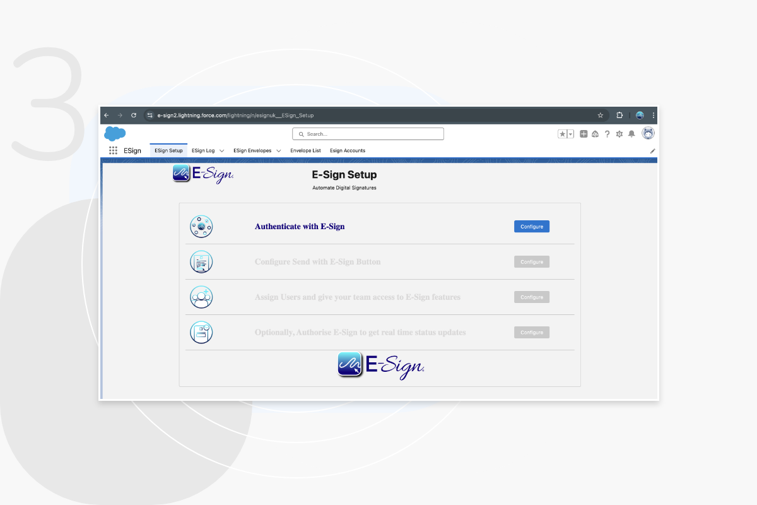Click the Authorise E-Sign status updates icon

coord(201,332)
